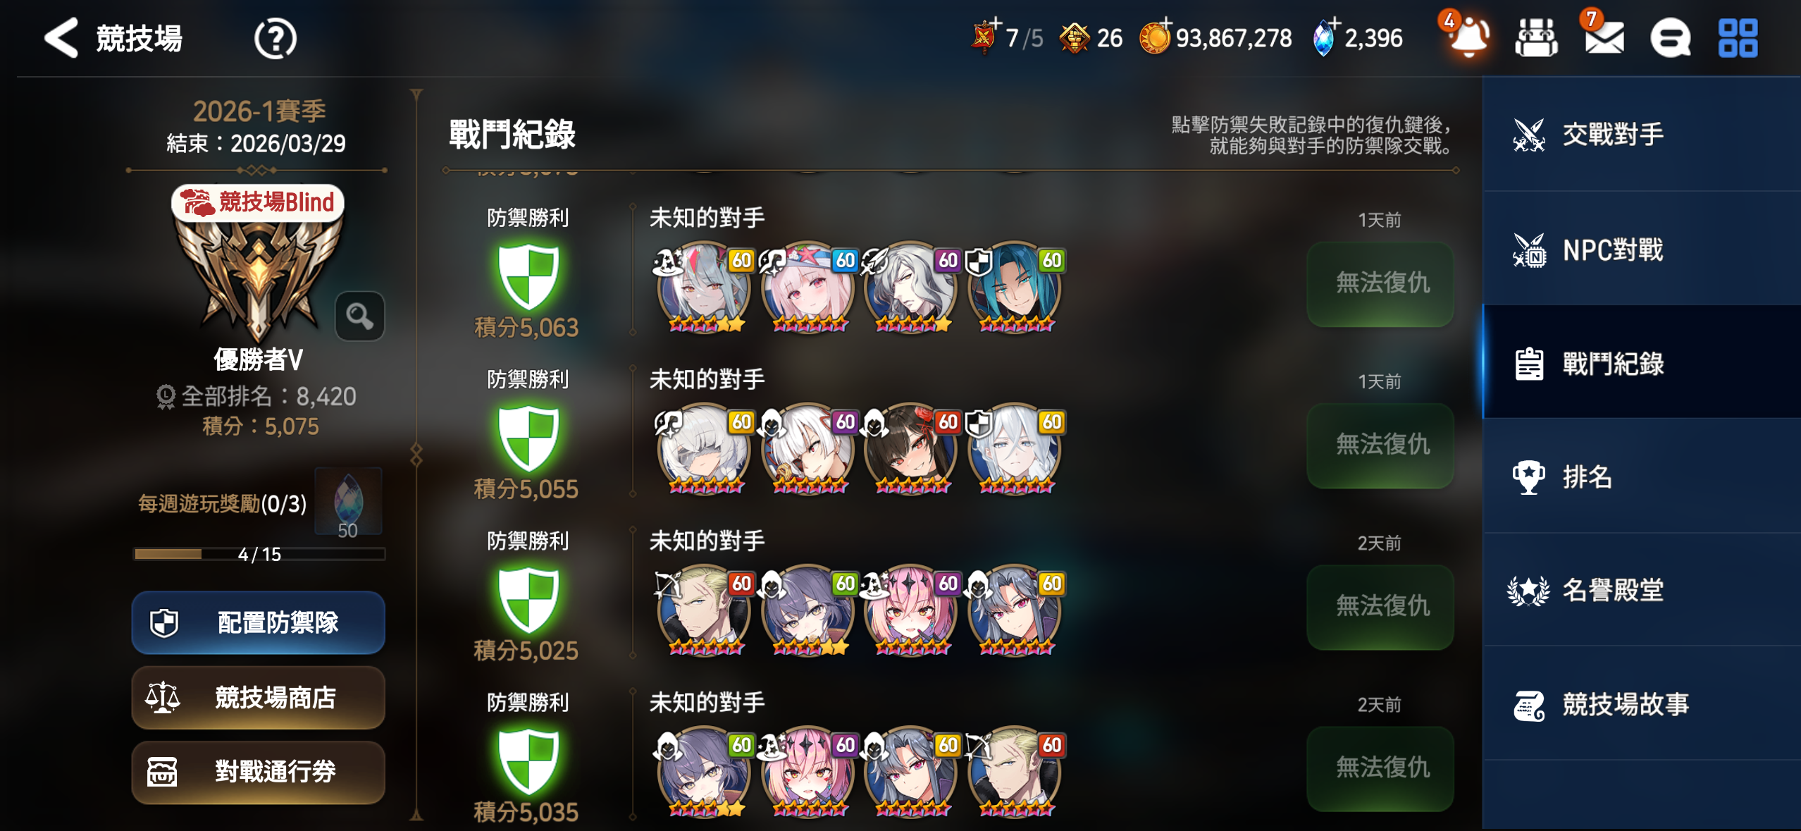Image resolution: width=1801 pixels, height=831 pixels.
Task: Click the magnifier icon beside rank emblem
Action: (359, 316)
